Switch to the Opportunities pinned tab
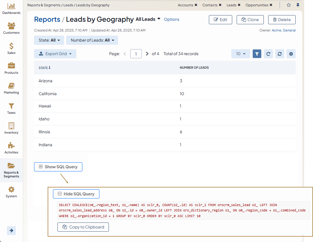Image resolution: width=313 pixels, height=242 pixels. click(x=257, y=5)
